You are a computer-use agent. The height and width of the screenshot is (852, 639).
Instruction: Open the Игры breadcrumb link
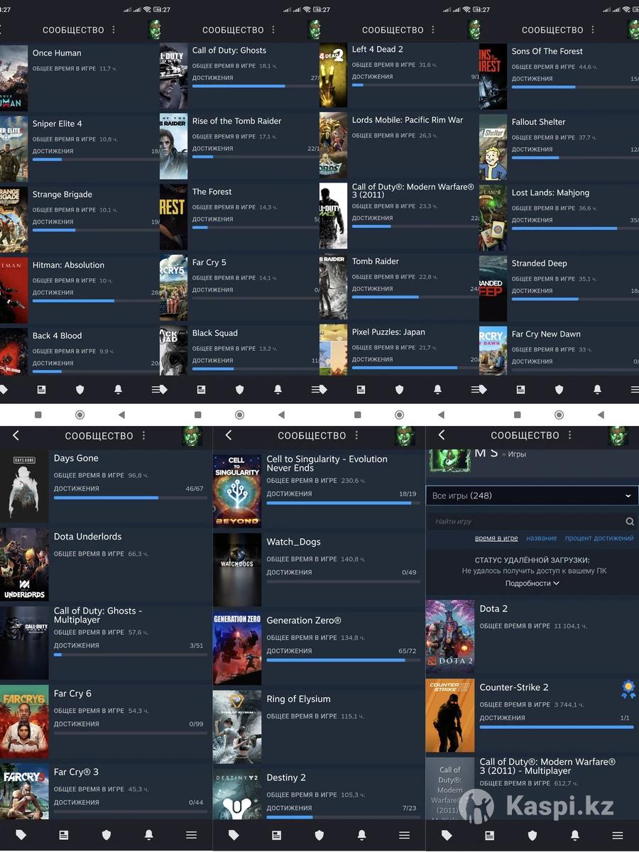(517, 454)
